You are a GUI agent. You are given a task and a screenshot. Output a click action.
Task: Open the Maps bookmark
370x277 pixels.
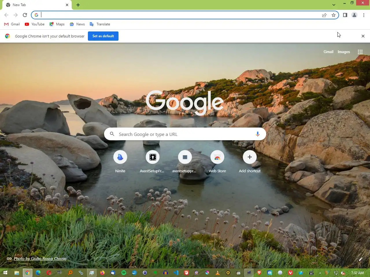57,24
